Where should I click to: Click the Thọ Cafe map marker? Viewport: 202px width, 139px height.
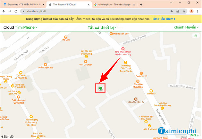(x=66, y=37)
